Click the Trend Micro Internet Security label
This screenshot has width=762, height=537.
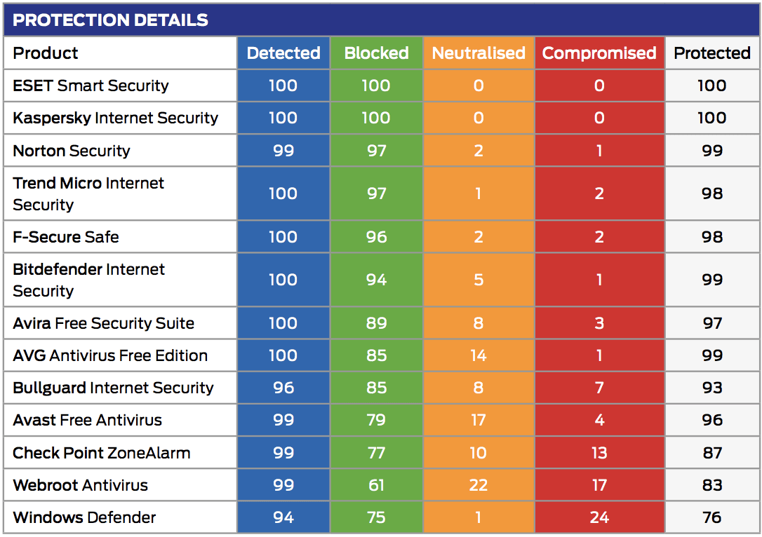pos(88,193)
